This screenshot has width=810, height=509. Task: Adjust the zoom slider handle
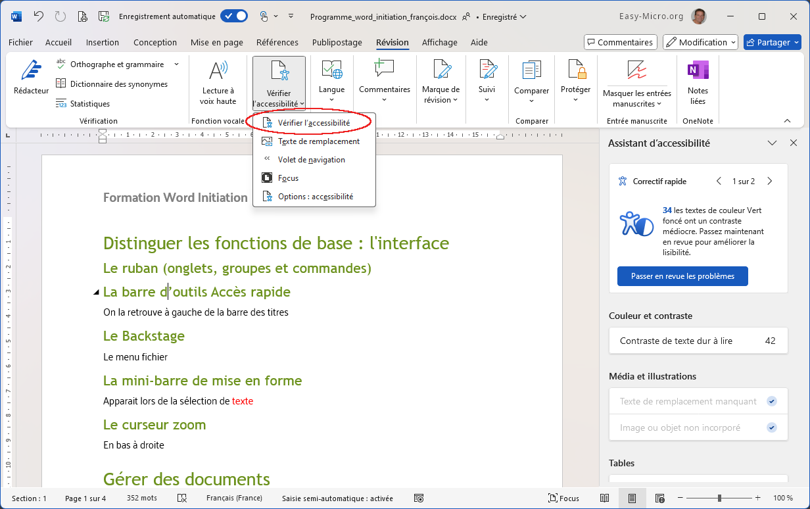pos(719,498)
